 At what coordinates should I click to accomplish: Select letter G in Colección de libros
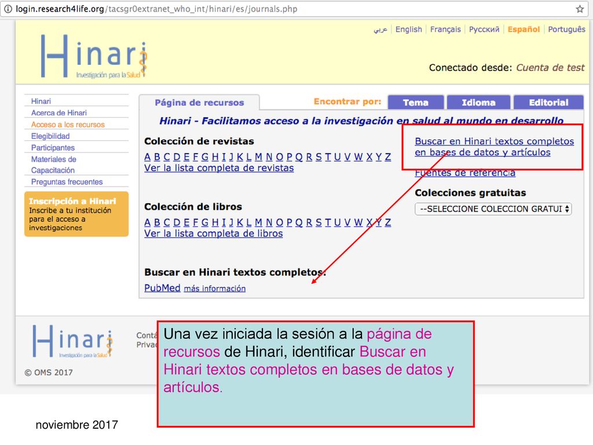204,222
